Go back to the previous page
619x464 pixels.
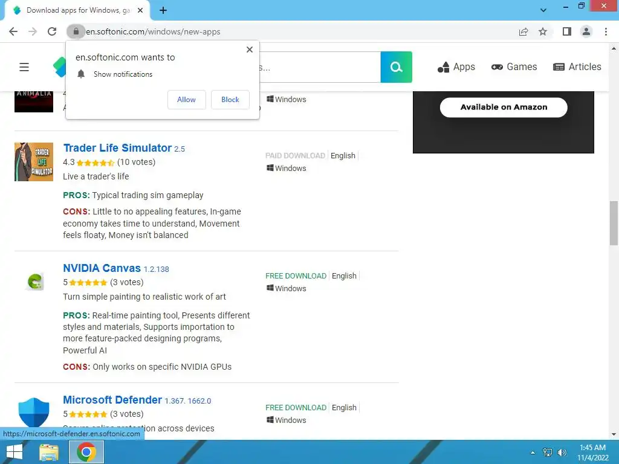click(13, 31)
